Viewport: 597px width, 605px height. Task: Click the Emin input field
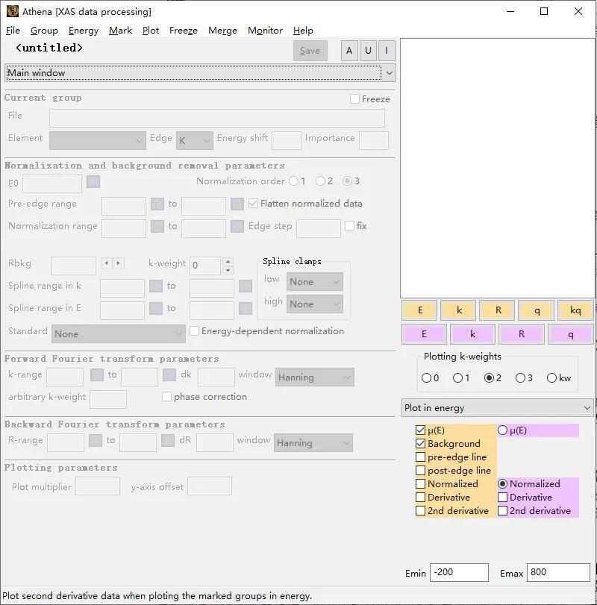[459, 573]
